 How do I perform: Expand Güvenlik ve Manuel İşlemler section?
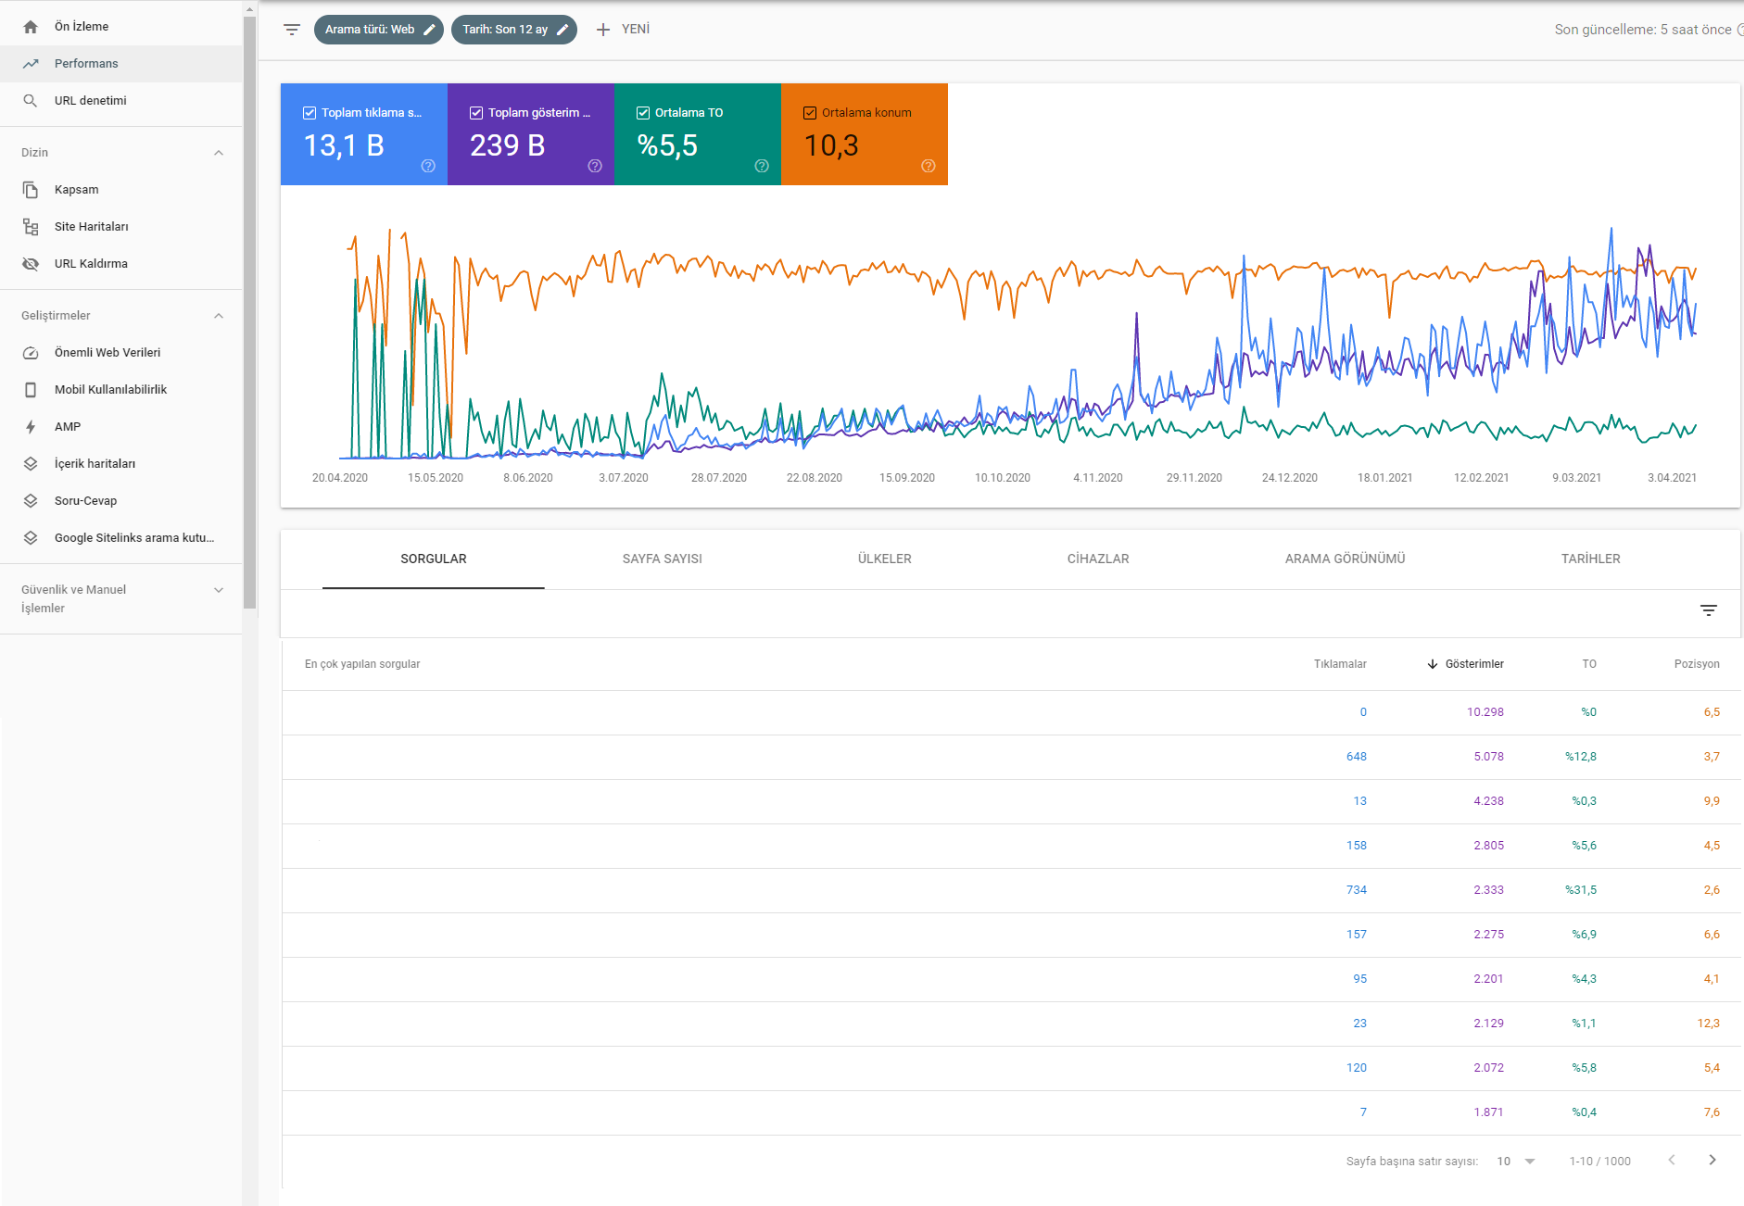219,590
